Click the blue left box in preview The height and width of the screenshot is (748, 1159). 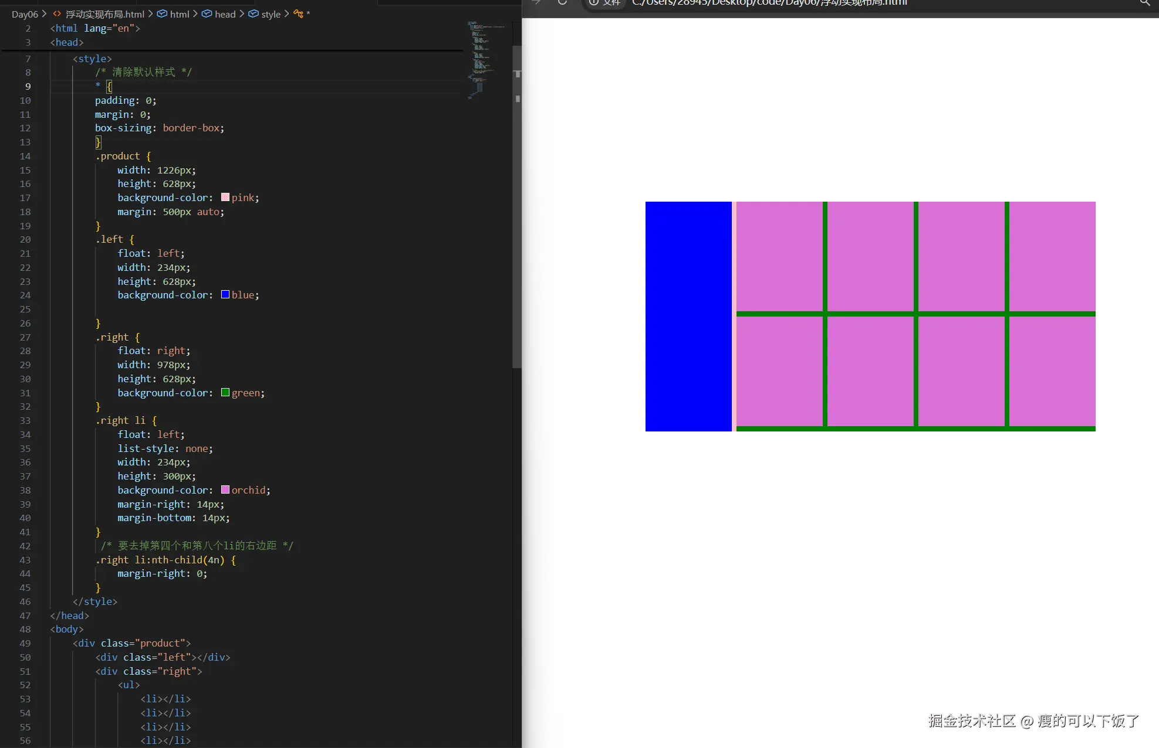click(688, 317)
